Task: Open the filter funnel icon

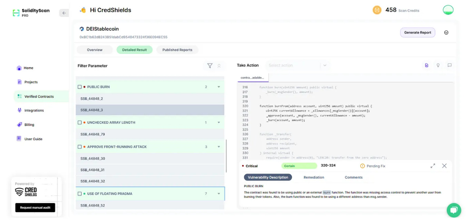Action: pos(210,66)
